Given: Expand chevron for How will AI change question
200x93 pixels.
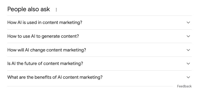Looking at the screenshot, I should click(188, 50).
